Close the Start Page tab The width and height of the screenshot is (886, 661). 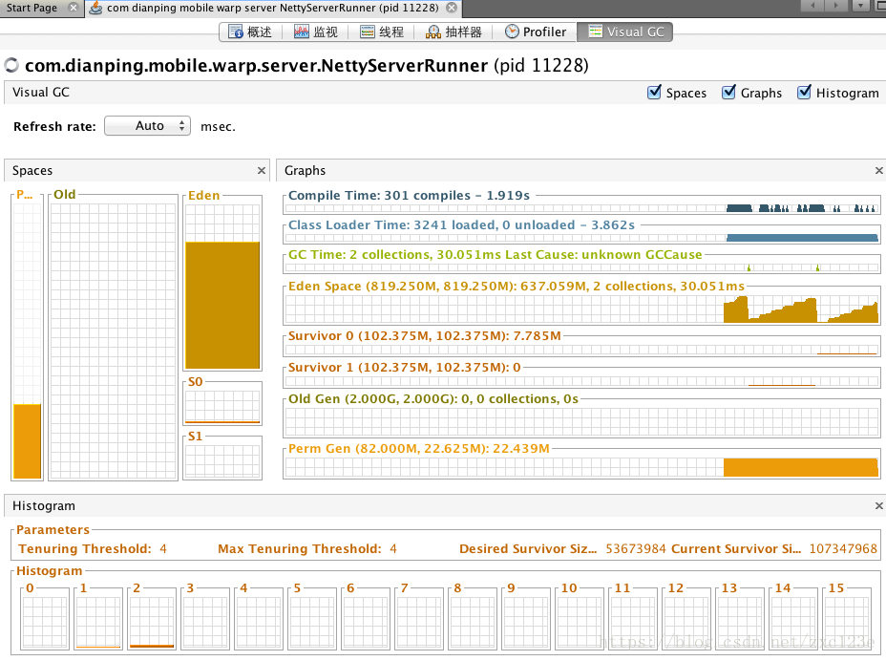tap(73, 8)
